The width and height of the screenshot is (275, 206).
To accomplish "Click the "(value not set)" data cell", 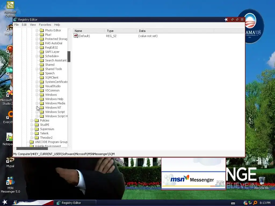I will click(x=148, y=36).
